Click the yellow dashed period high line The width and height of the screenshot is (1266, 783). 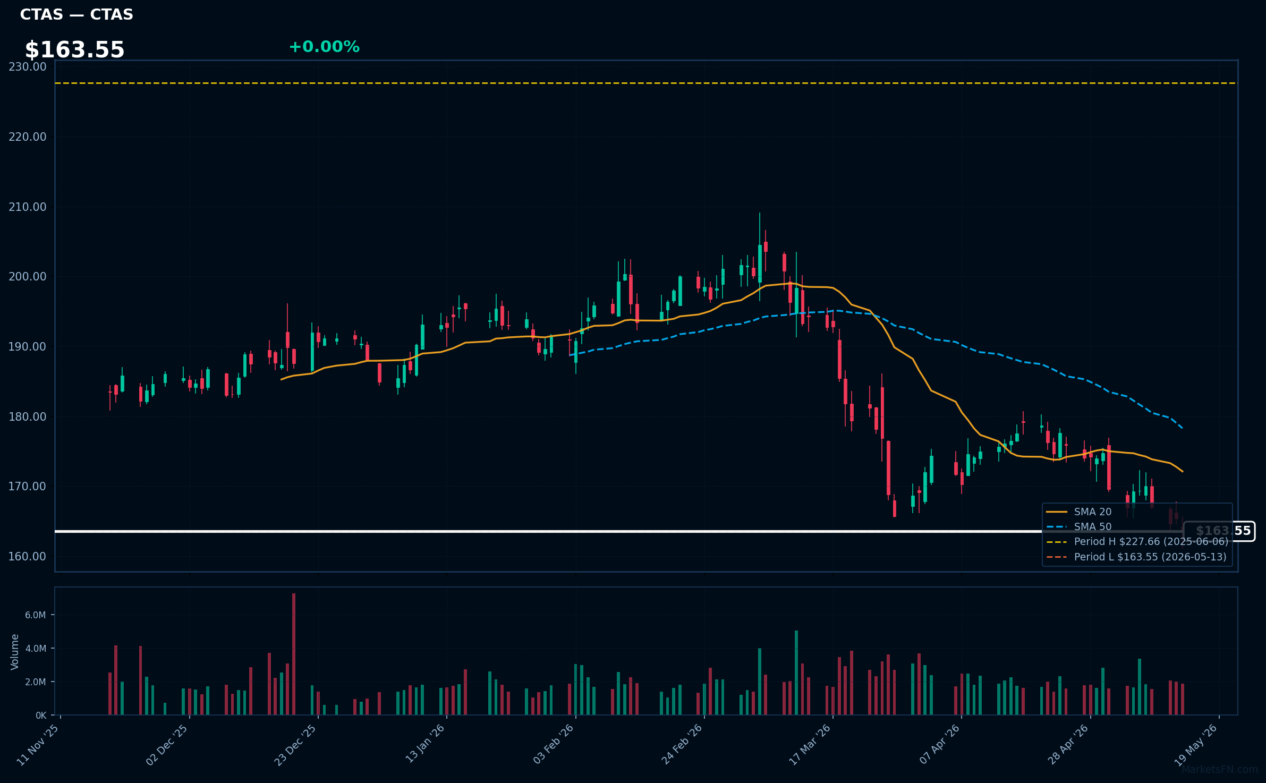[646, 83]
